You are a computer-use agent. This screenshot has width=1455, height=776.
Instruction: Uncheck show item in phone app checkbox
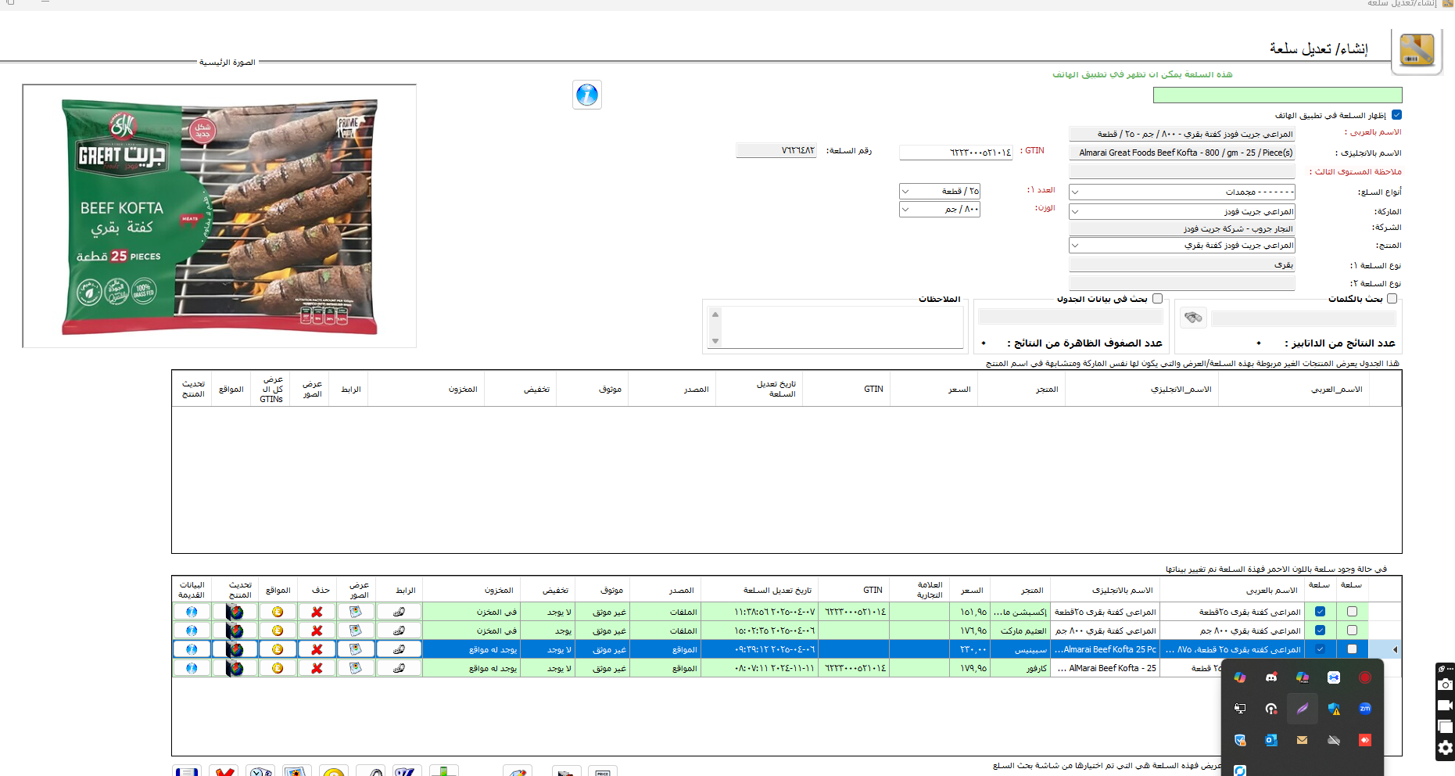click(1396, 115)
